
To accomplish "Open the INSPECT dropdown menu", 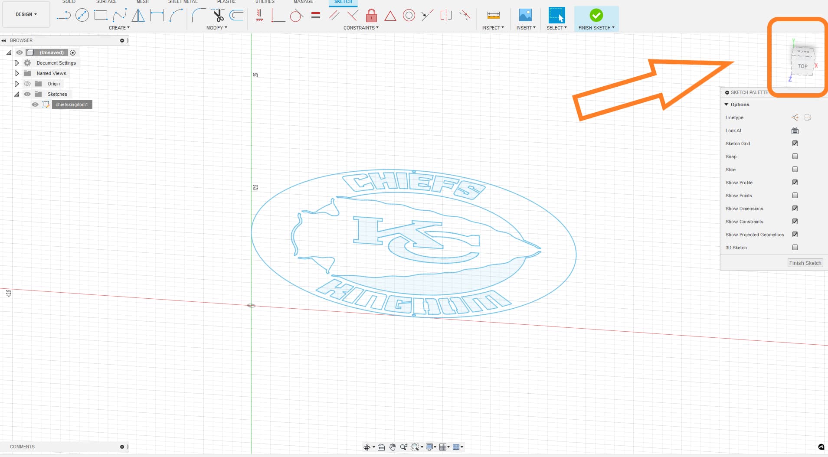I will 493,28.
